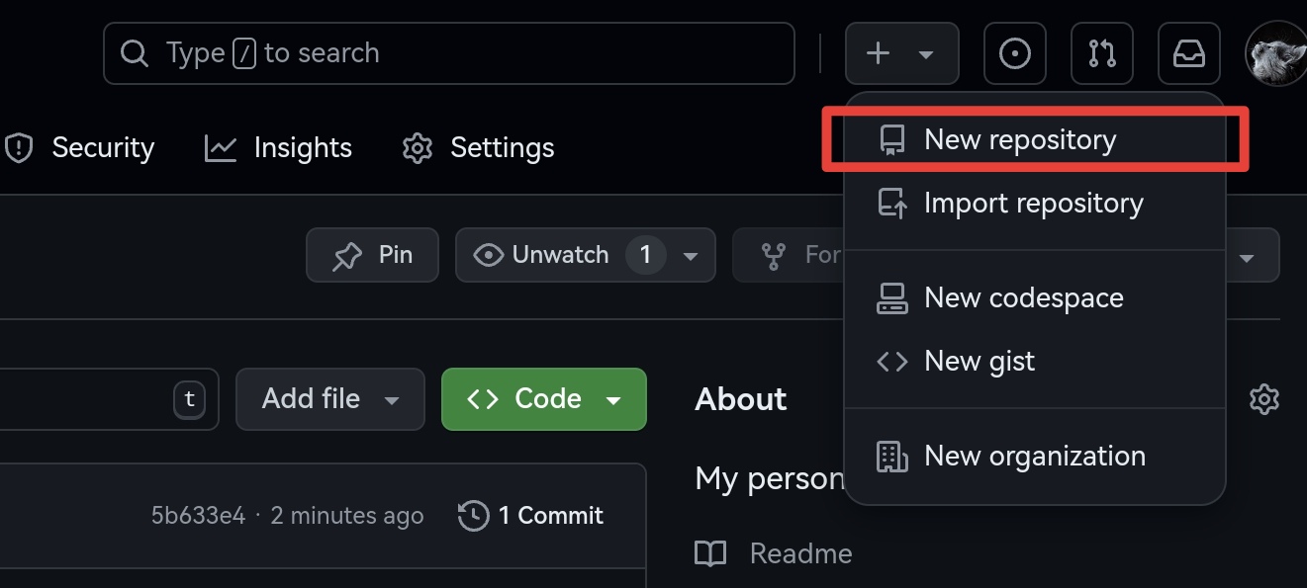Pin this repository with Pin button
1307x588 pixels.
(372, 255)
